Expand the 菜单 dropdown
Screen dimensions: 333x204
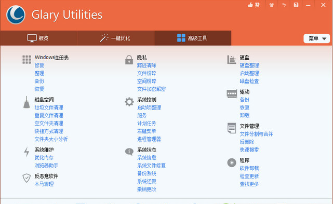(317, 38)
